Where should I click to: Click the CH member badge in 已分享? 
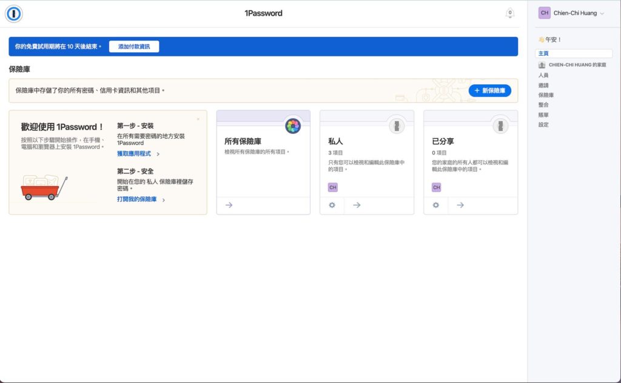coord(437,187)
